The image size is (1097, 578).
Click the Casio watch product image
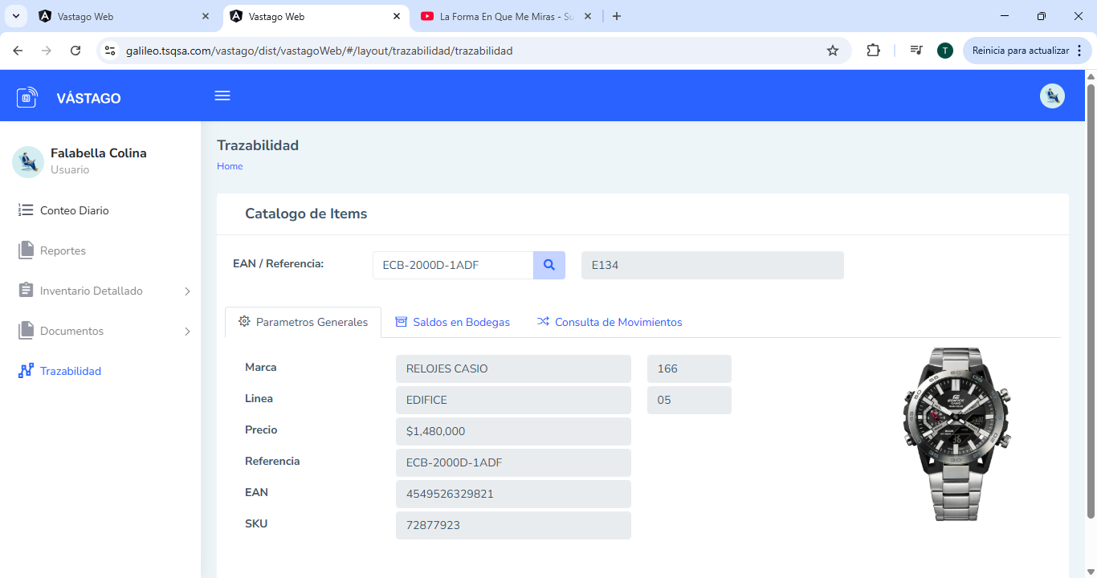tap(956, 434)
